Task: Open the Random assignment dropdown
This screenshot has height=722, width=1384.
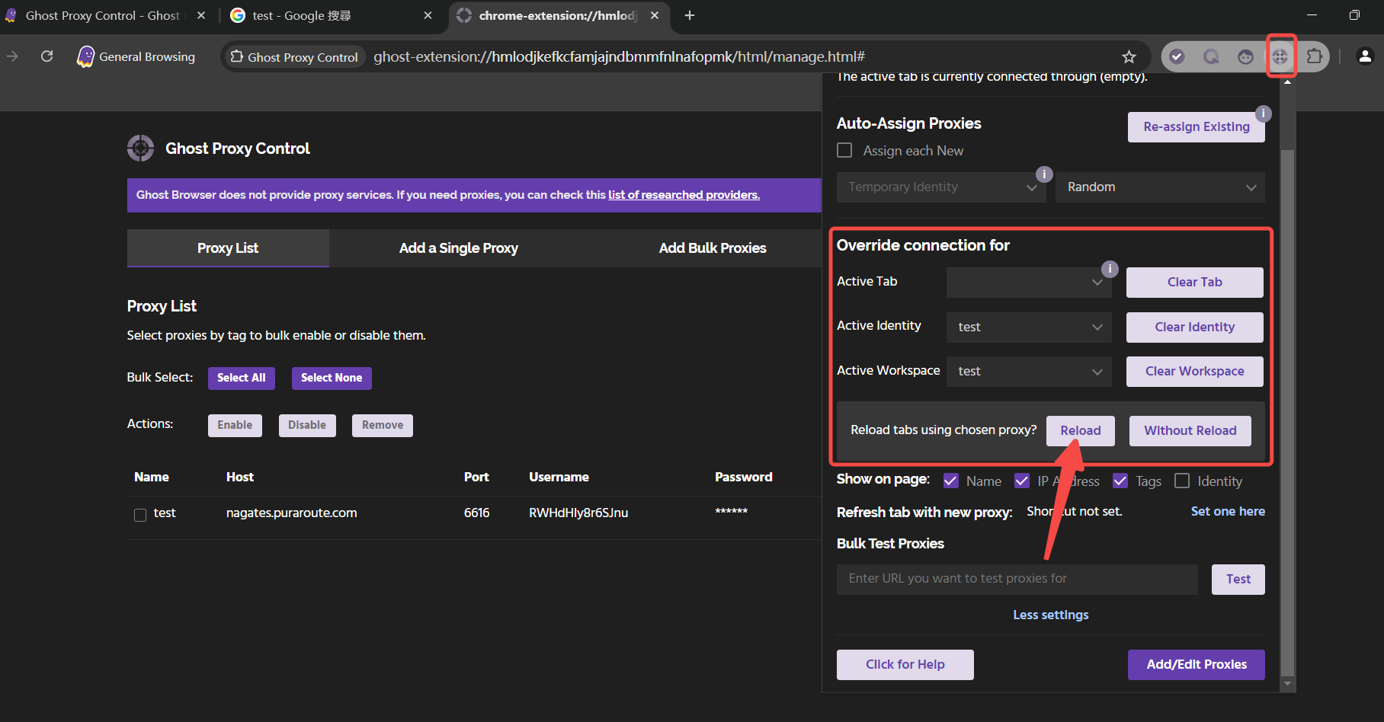Action: pyautogui.click(x=1160, y=187)
